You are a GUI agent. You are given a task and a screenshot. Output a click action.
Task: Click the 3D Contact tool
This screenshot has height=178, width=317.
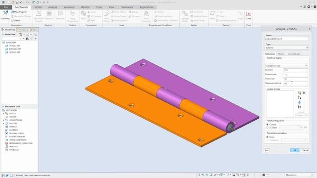[x=94, y=16]
